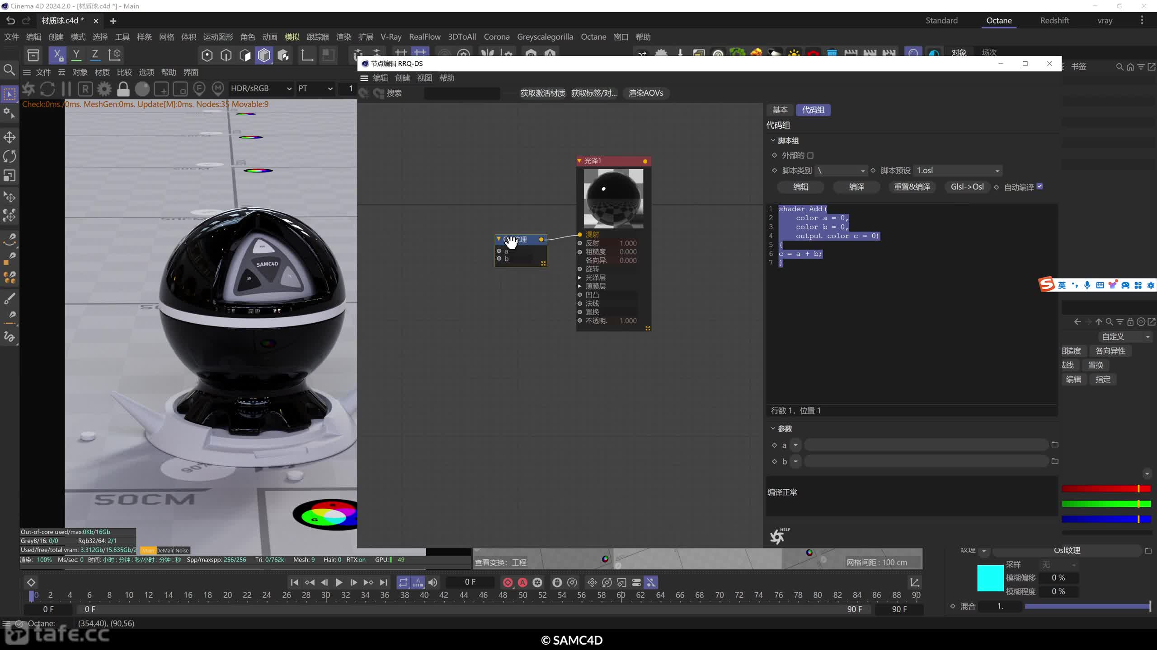Viewport: 1157px width, 650px height.
Task: Toggle the 自动编译 checkbox
Action: (1039, 186)
